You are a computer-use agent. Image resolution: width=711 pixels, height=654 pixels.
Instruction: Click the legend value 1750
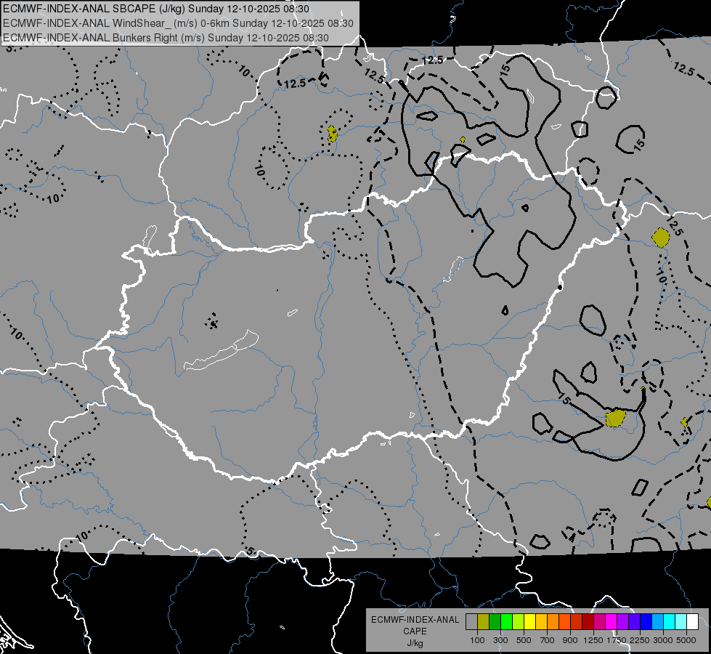tap(617, 640)
